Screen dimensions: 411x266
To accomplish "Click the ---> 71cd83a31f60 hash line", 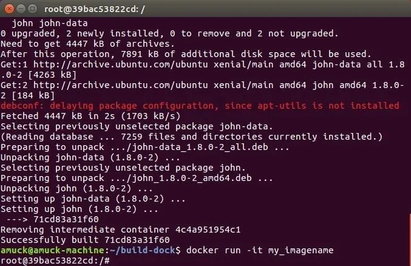I will coord(52,219).
